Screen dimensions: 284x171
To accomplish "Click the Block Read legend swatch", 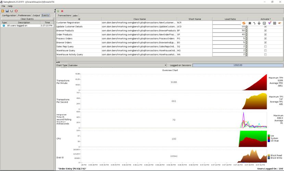I will (269, 156).
